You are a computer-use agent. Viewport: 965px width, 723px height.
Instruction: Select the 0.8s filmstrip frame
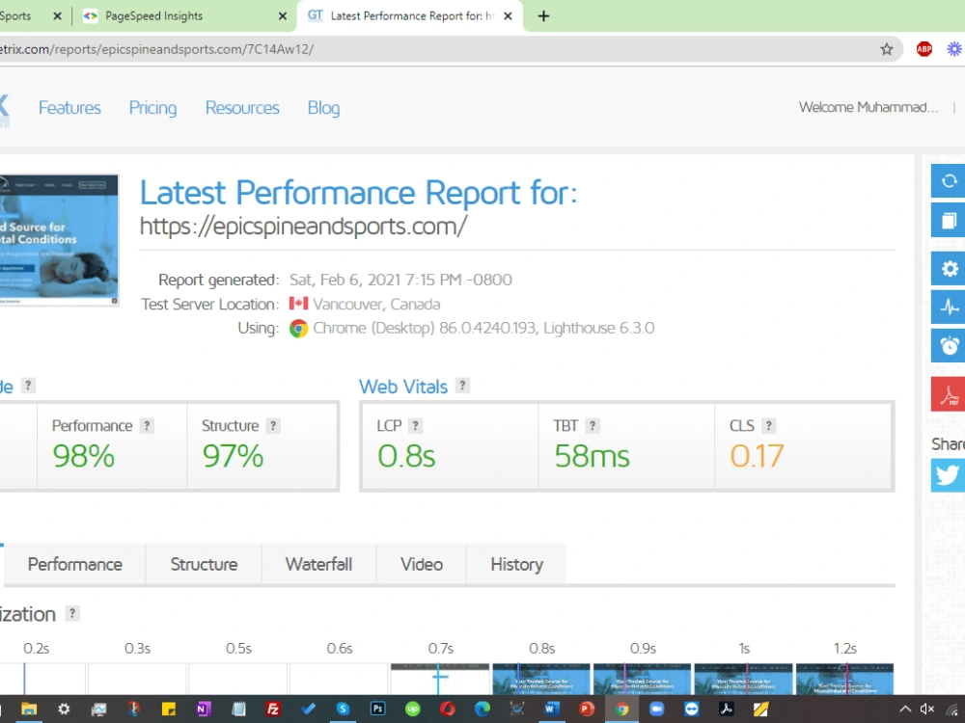point(541,679)
